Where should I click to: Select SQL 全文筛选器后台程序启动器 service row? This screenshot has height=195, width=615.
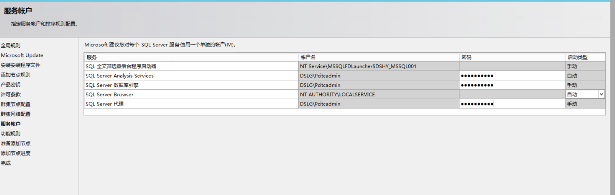point(191,66)
